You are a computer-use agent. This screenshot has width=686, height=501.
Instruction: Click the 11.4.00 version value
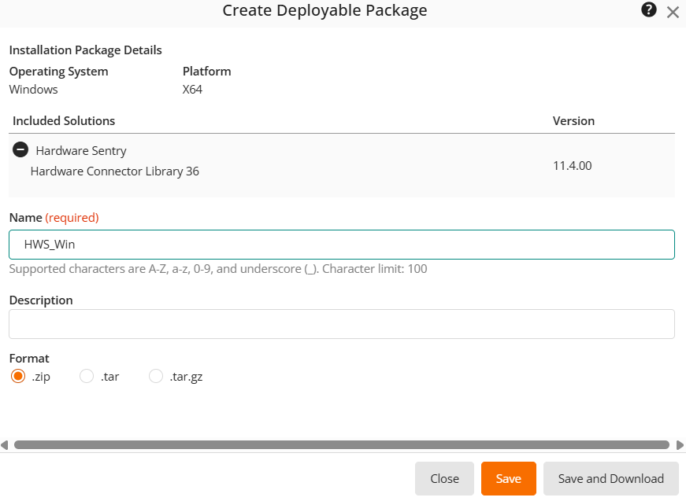click(x=572, y=166)
